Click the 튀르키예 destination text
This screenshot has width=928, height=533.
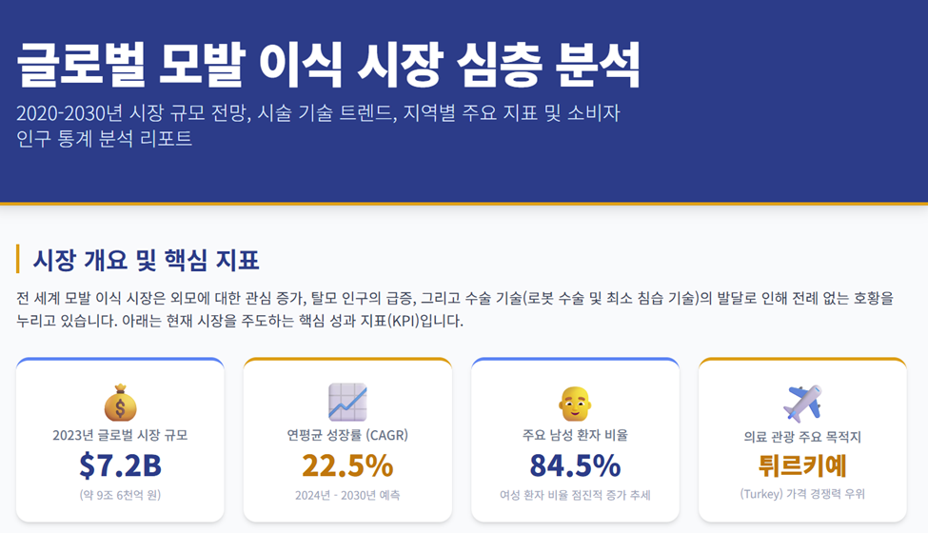pyautogui.click(x=802, y=465)
